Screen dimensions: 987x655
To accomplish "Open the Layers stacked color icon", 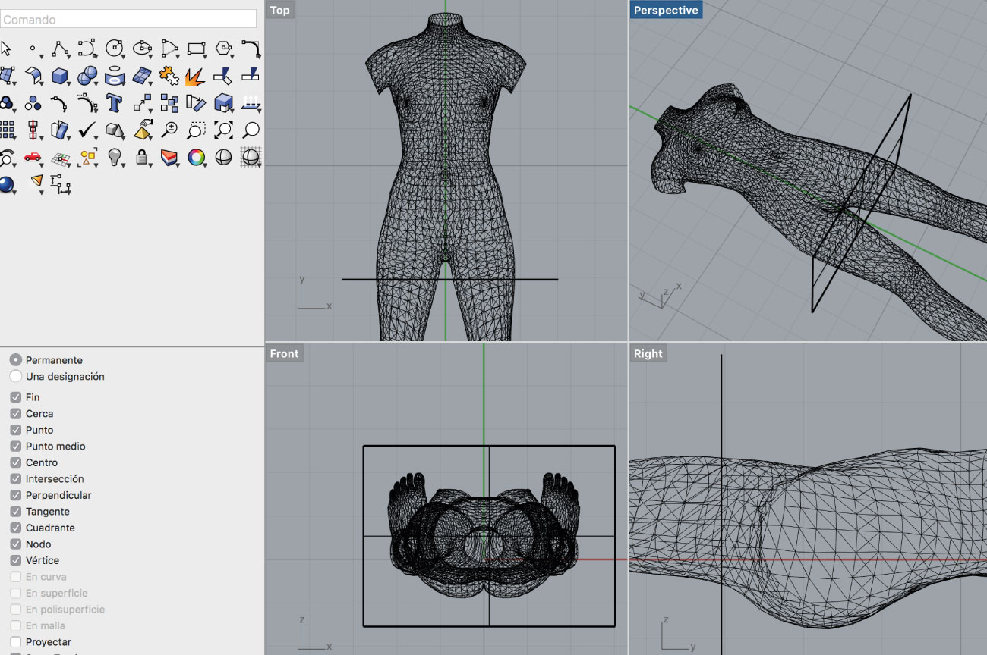I will pyautogui.click(x=169, y=157).
